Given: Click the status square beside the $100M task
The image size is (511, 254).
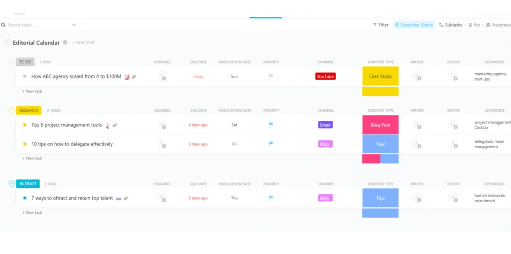Looking at the screenshot, I should pyautogui.click(x=24, y=76).
